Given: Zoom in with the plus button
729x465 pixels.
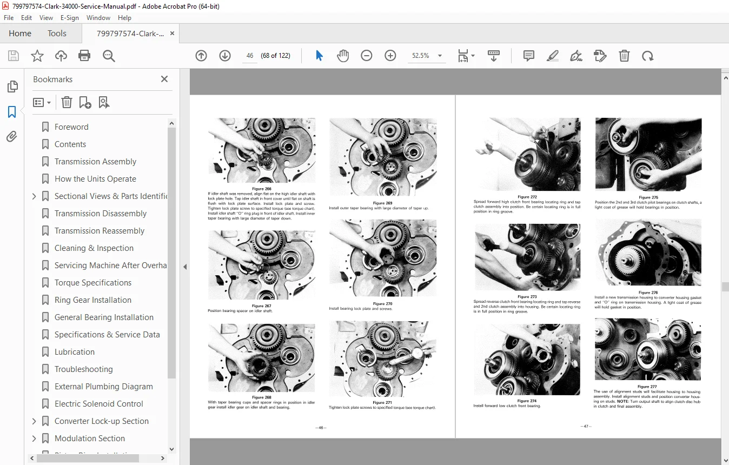Looking at the screenshot, I should coord(390,56).
